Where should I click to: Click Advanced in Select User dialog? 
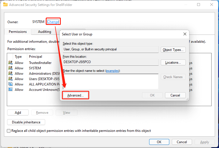point(76,95)
